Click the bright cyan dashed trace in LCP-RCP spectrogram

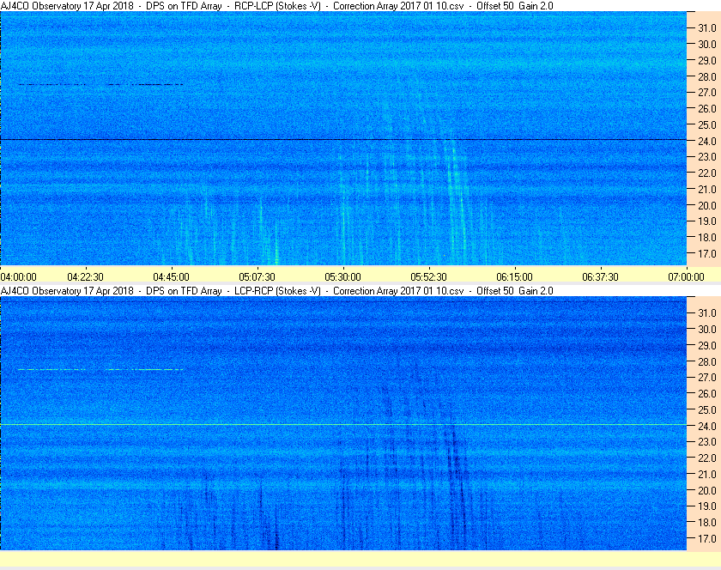point(100,369)
